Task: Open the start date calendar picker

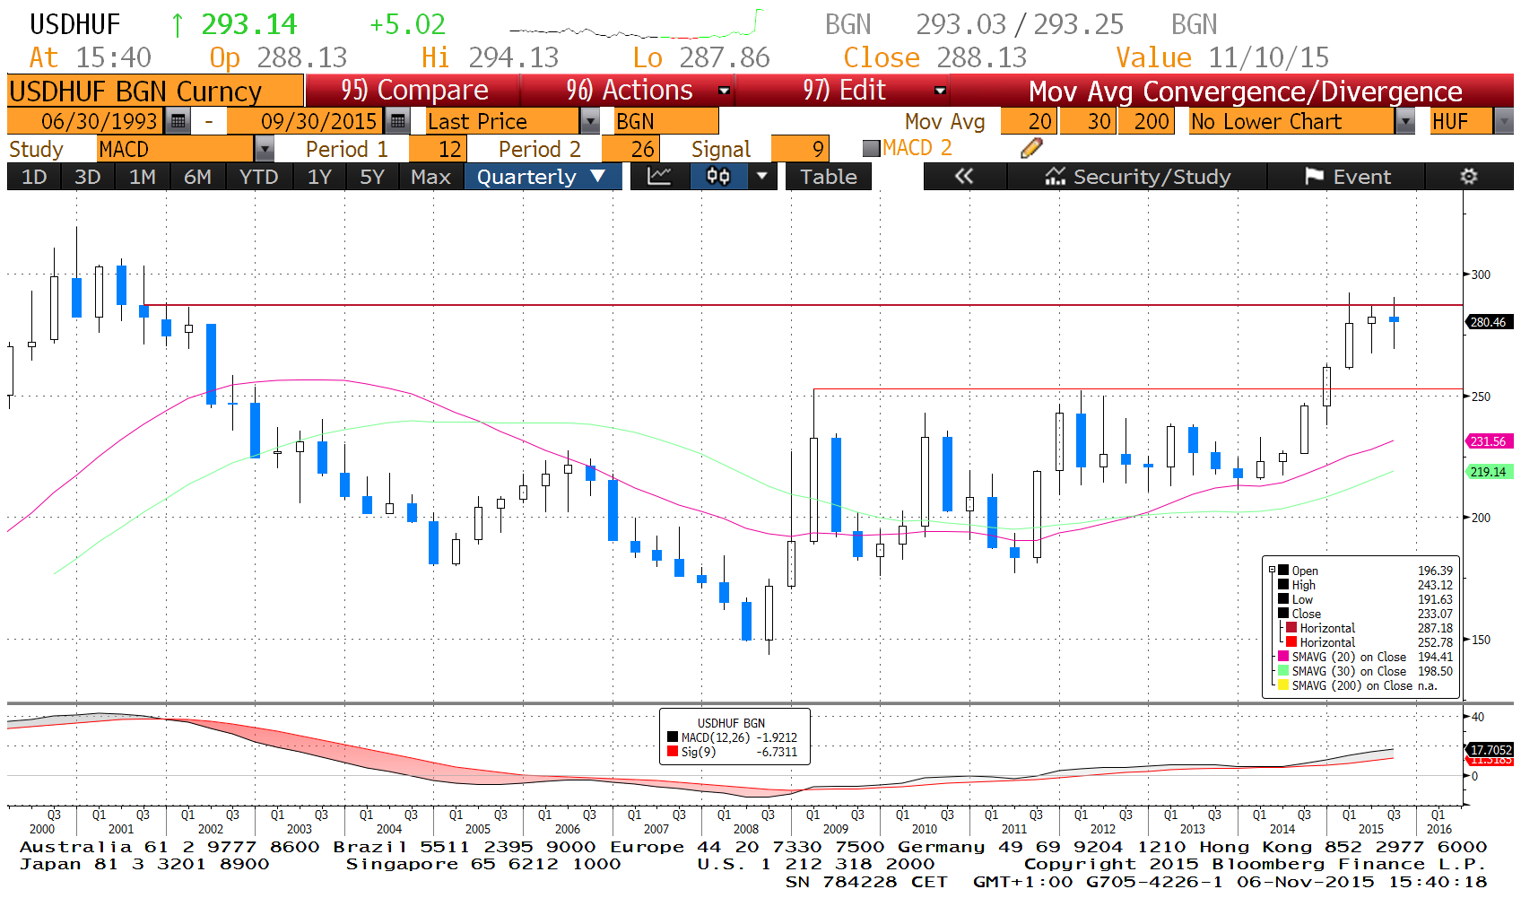Action: pyautogui.click(x=178, y=121)
